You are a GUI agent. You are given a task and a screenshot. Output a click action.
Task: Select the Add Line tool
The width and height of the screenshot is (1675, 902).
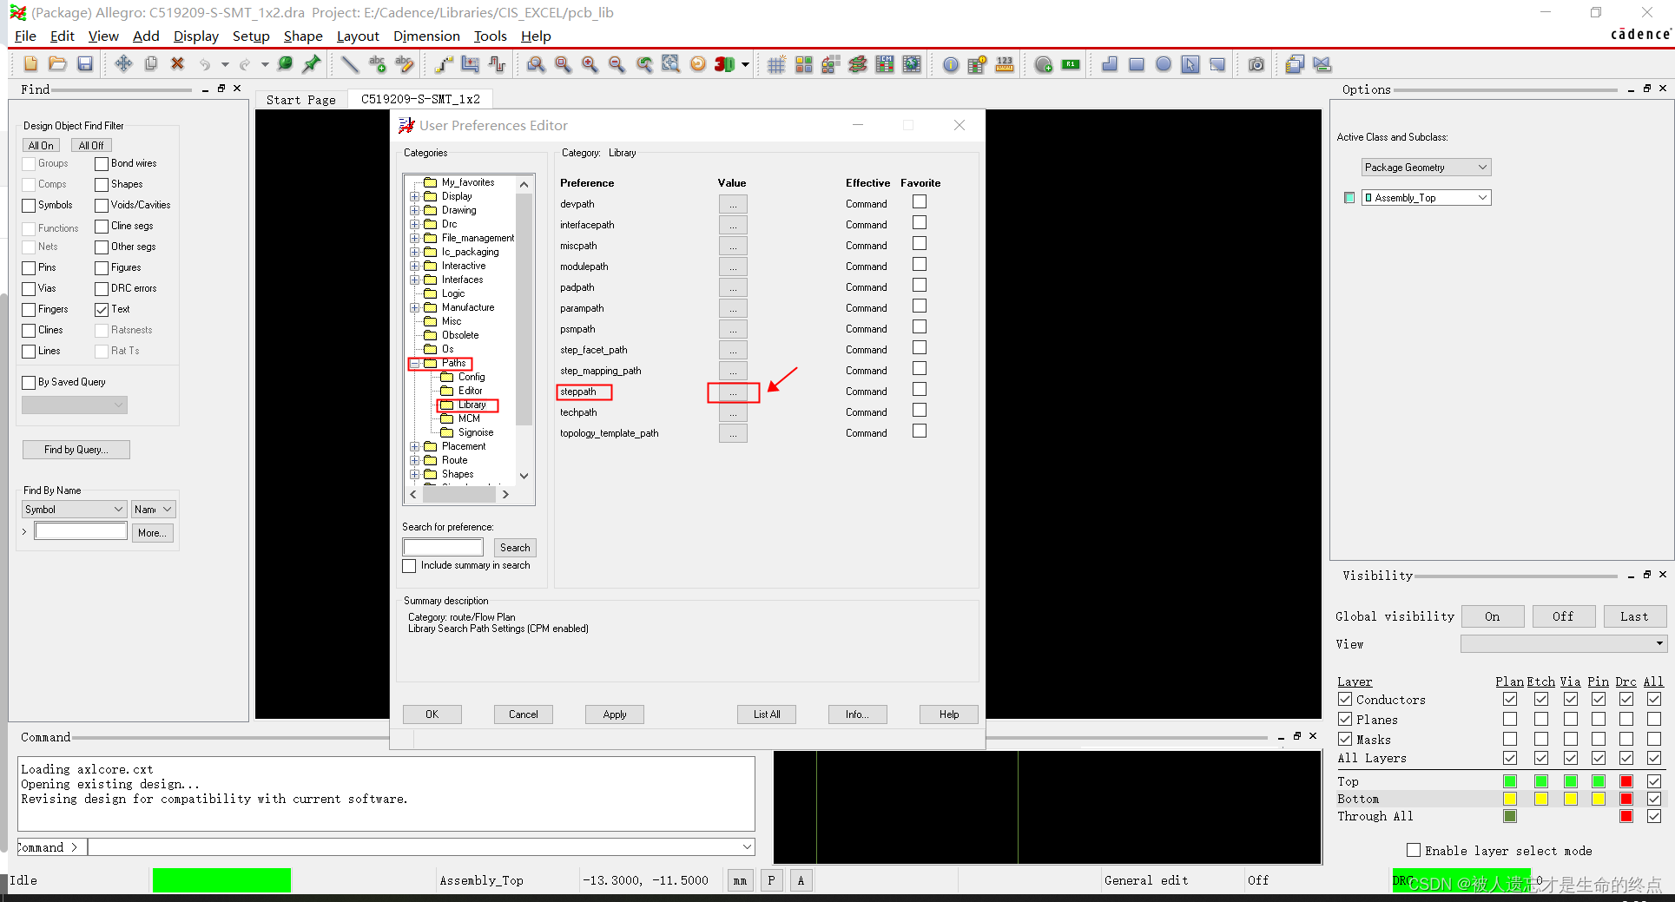(x=350, y=64)
